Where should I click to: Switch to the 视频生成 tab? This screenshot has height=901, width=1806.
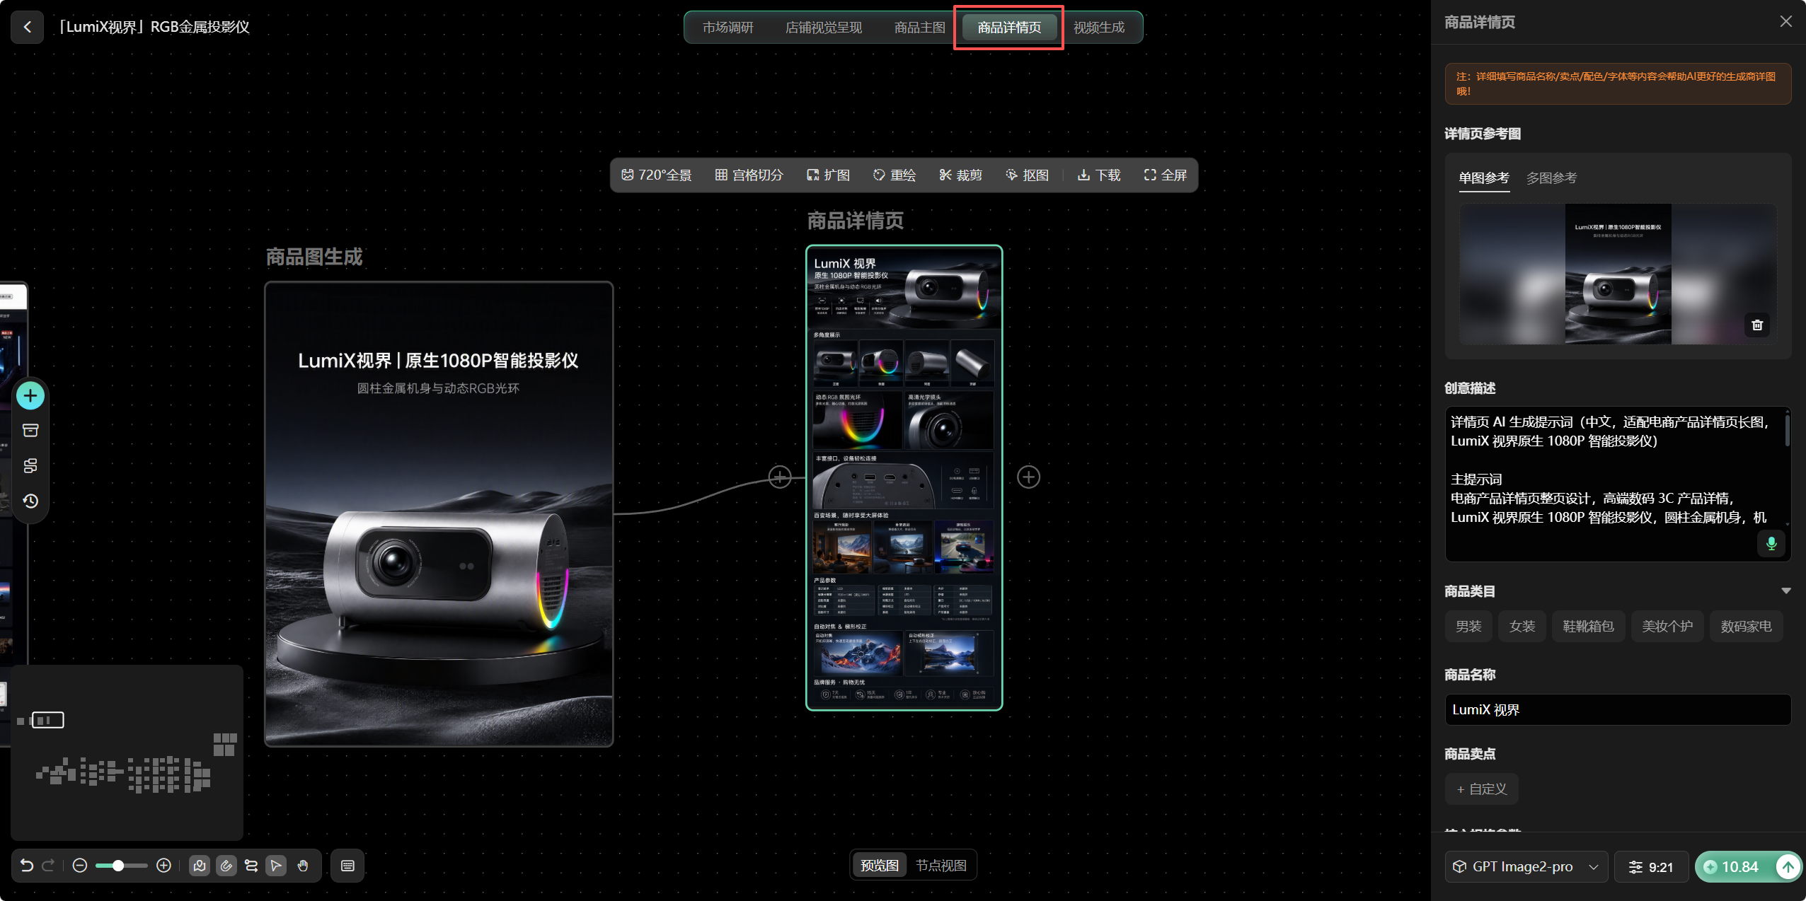click(1099, 28)
